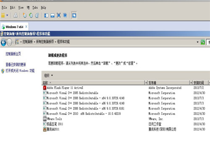Screen dimensions: 210x152
Task: Toggle the Unity mode toolbar icon
Action: tap(65, 15)
